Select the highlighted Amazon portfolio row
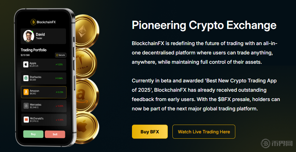Screen dimensions: 296x152 [x=44, y=92]
